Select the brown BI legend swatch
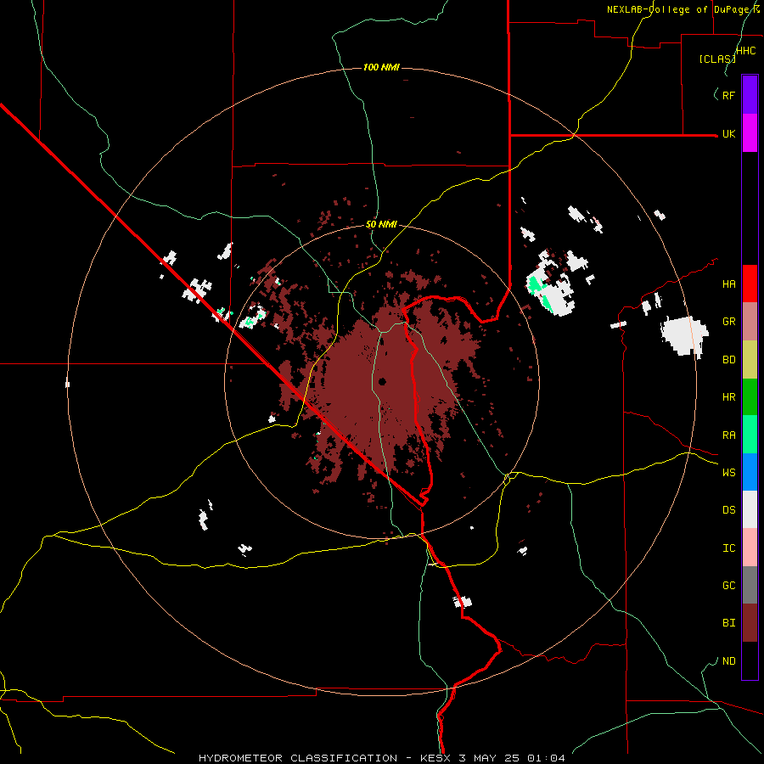Viewport: 764px width, 764px height. 750,623
